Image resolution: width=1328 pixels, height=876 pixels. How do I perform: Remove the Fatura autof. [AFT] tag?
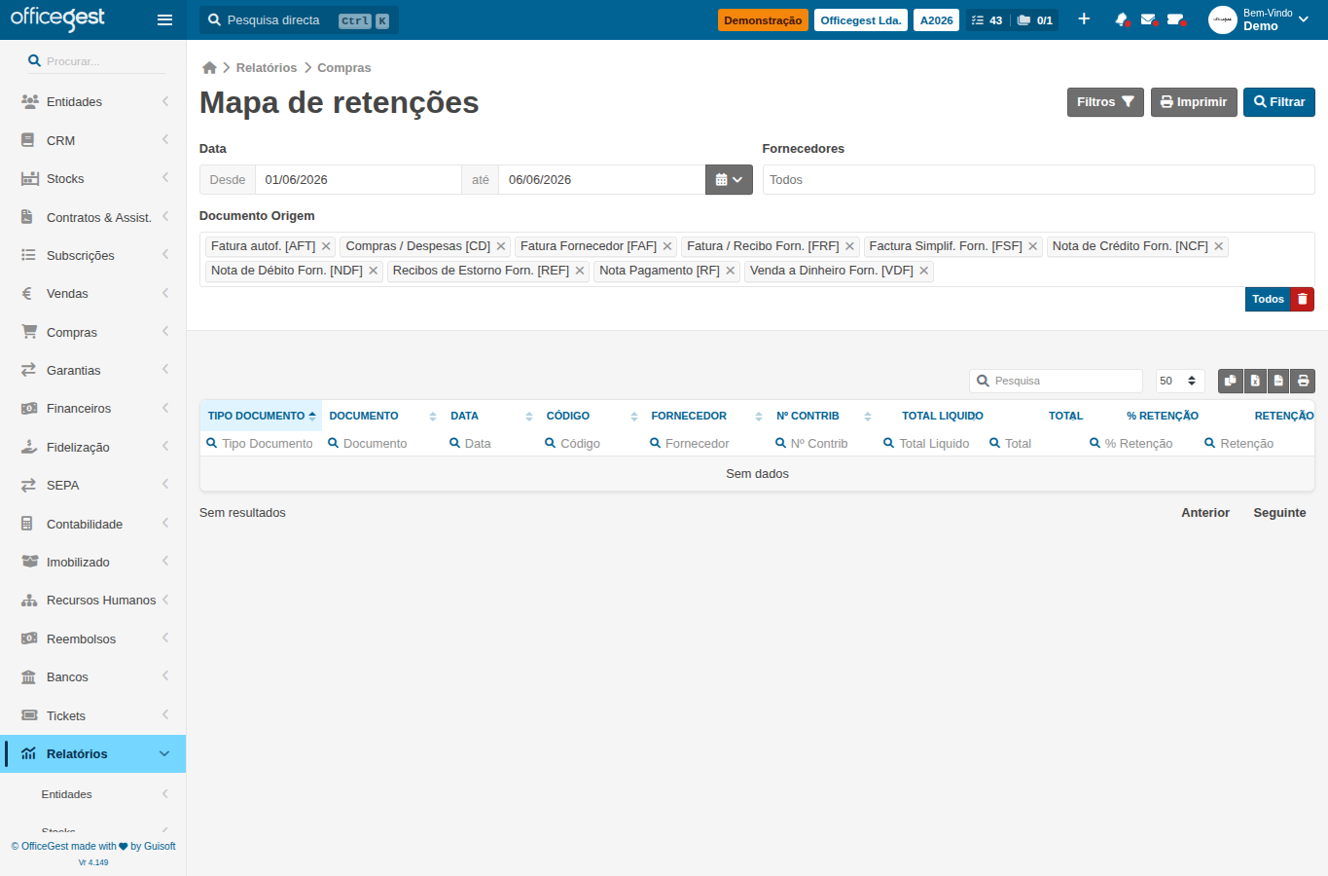[326, 246]
